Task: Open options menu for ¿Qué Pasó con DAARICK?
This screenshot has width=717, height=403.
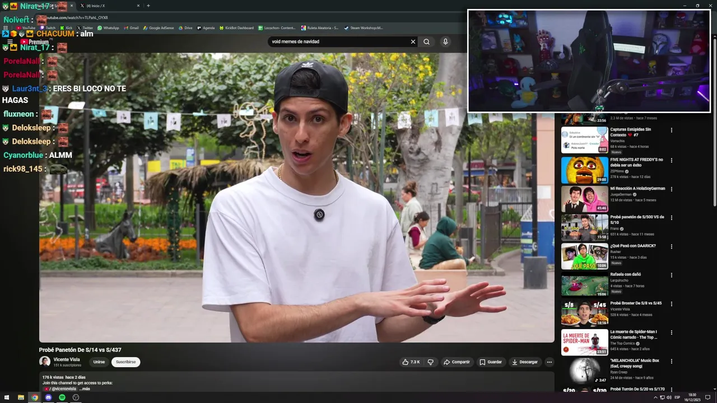Action: [671, 246]
